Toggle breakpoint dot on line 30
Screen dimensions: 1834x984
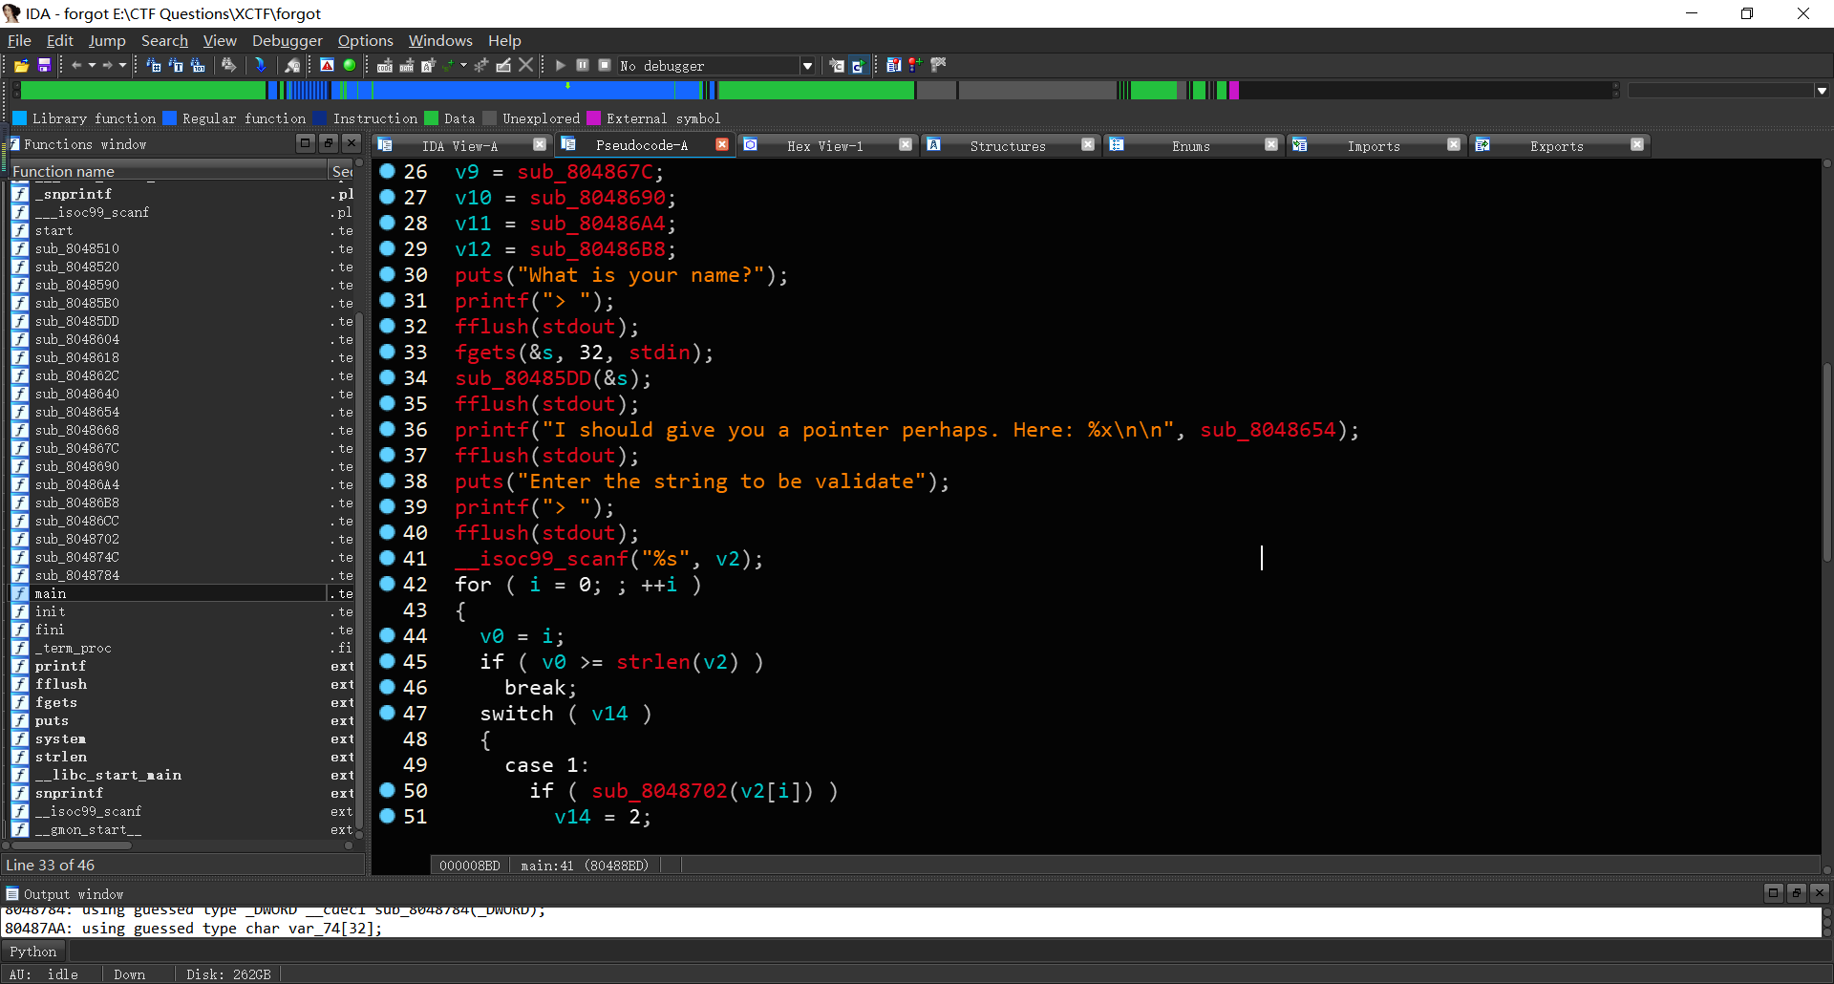pos(387,274)
